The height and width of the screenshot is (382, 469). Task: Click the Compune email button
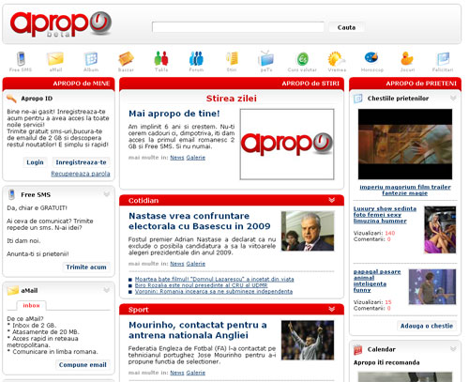tap(83, 365)
